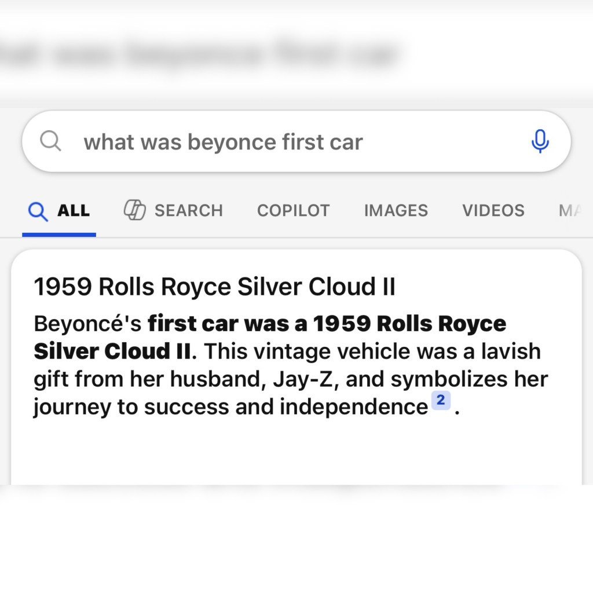Viewport: 593px width, 593px height.
Task: Switch to the SEARCH tab
Action: coord(174,210)
